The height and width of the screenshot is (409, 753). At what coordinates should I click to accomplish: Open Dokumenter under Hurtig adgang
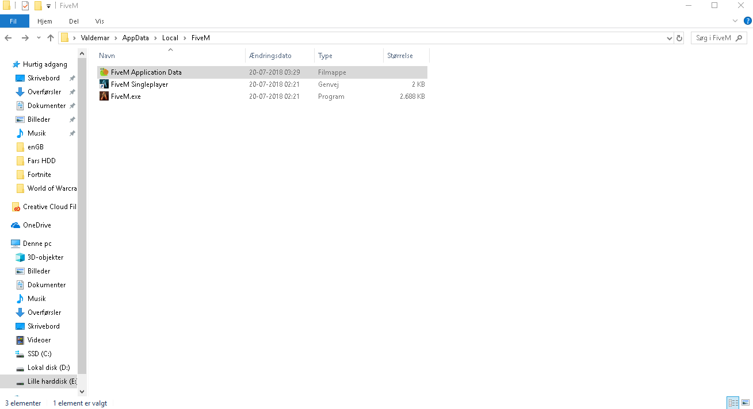pos(47,106)
